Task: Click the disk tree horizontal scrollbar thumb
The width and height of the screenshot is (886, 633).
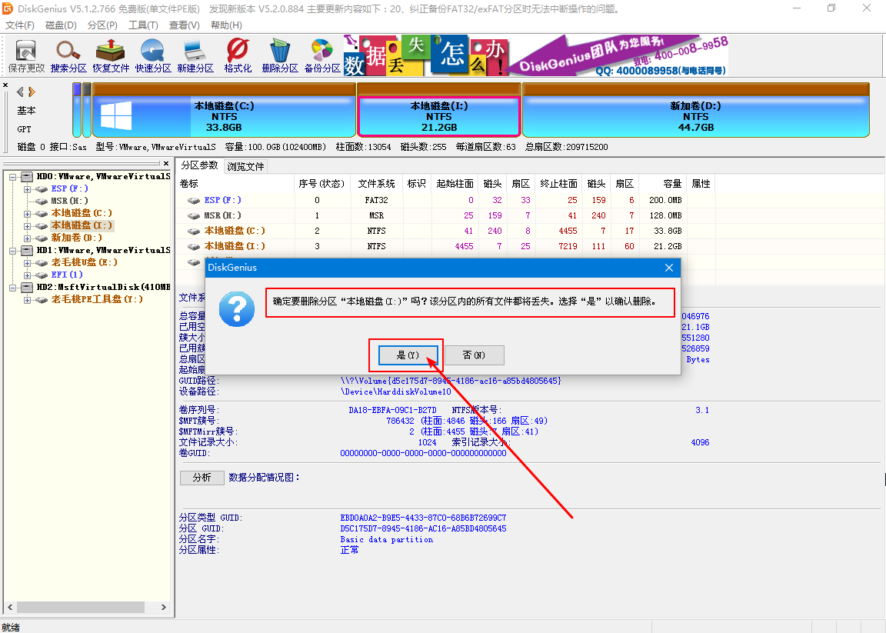Action: coord(80,607)
